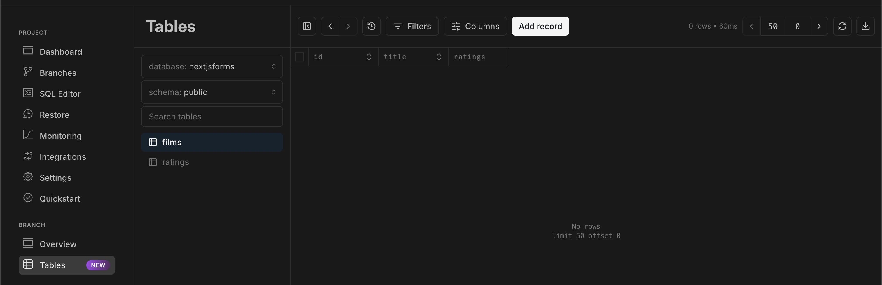Collapse the tables sidebar panel icon
This screenshot has height=285, width=882.
[307, 26]
